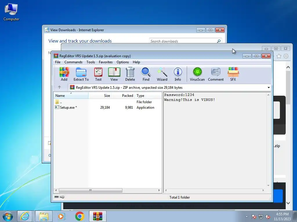Click the 9,981 packed value
This screenshot has width=297, height=222.
pyautogui.click(x=129, y=108)
